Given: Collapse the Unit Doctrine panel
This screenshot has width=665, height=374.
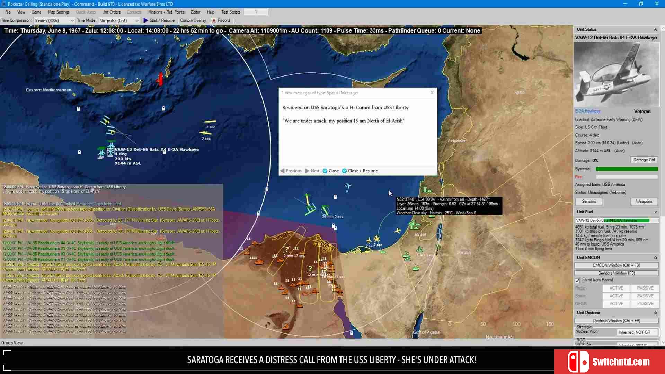Looking at the screenshot, I should pos(655,312).
